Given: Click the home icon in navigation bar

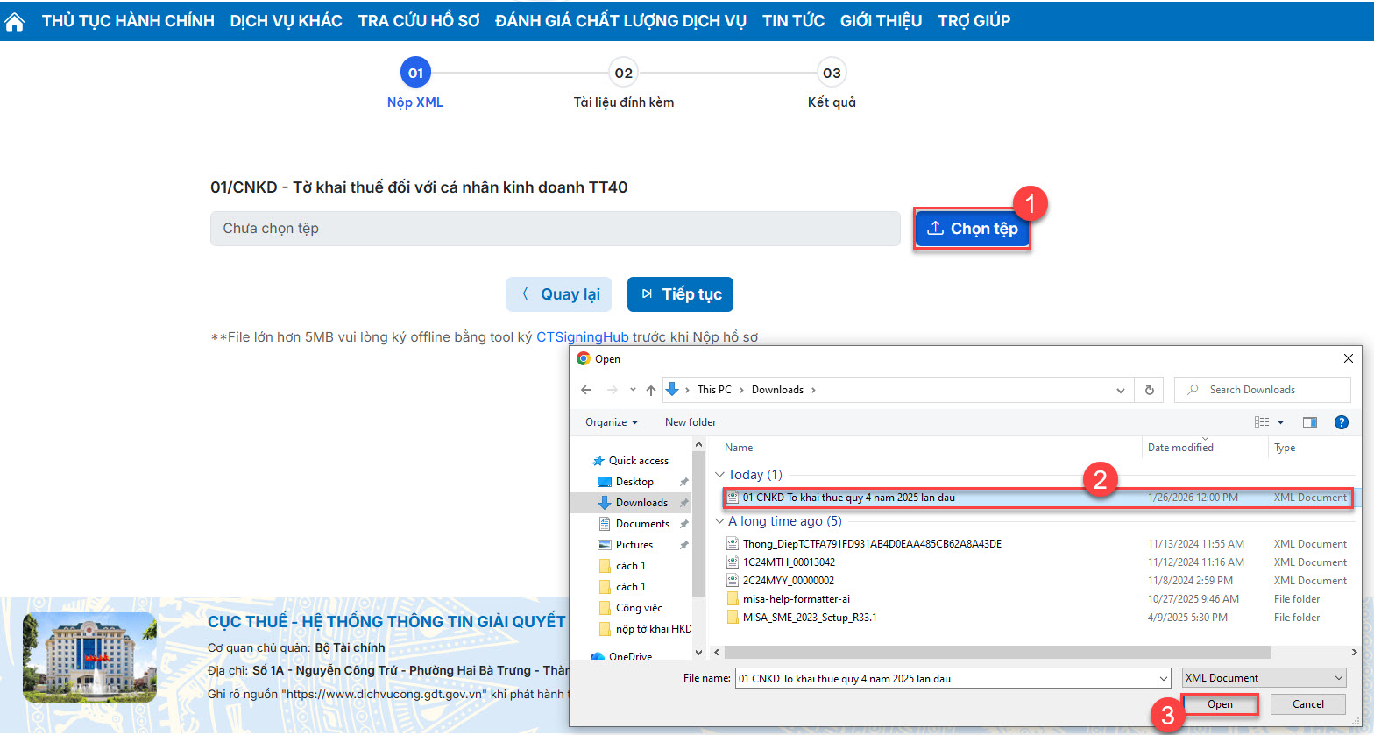Looking at the screenshot, I should pos(15,21).
